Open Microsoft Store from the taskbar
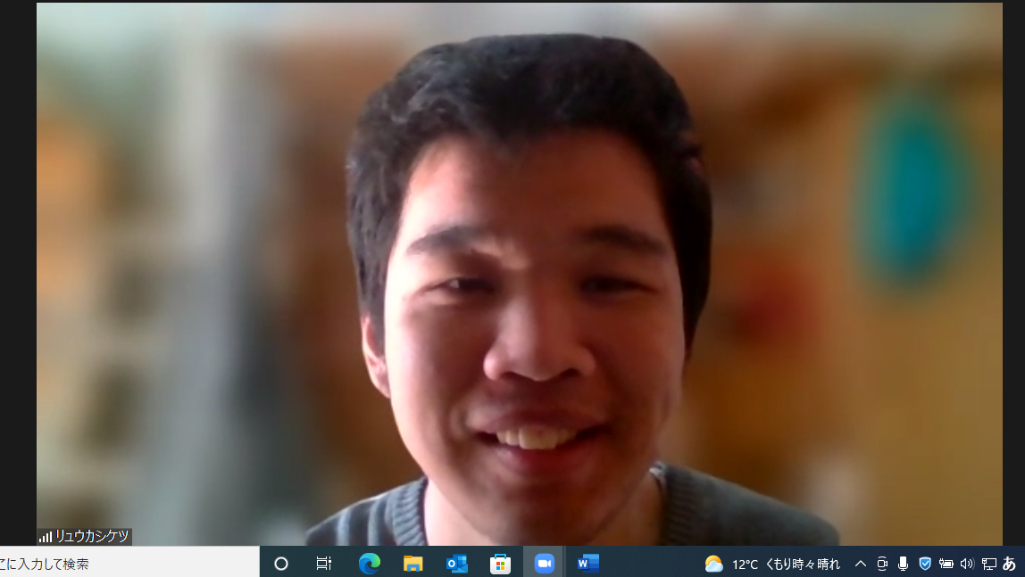The width and height of the screenshot is (1025, 577). tap(500, 564)
